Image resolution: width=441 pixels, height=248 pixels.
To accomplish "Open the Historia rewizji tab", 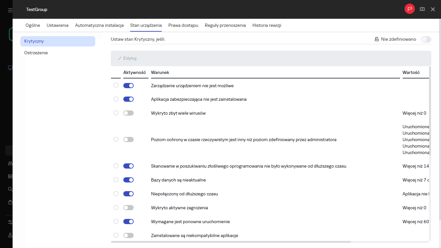I will click(267, 25).
